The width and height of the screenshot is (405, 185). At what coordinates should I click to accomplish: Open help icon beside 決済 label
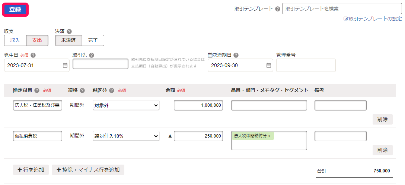(x=69, y=32)
